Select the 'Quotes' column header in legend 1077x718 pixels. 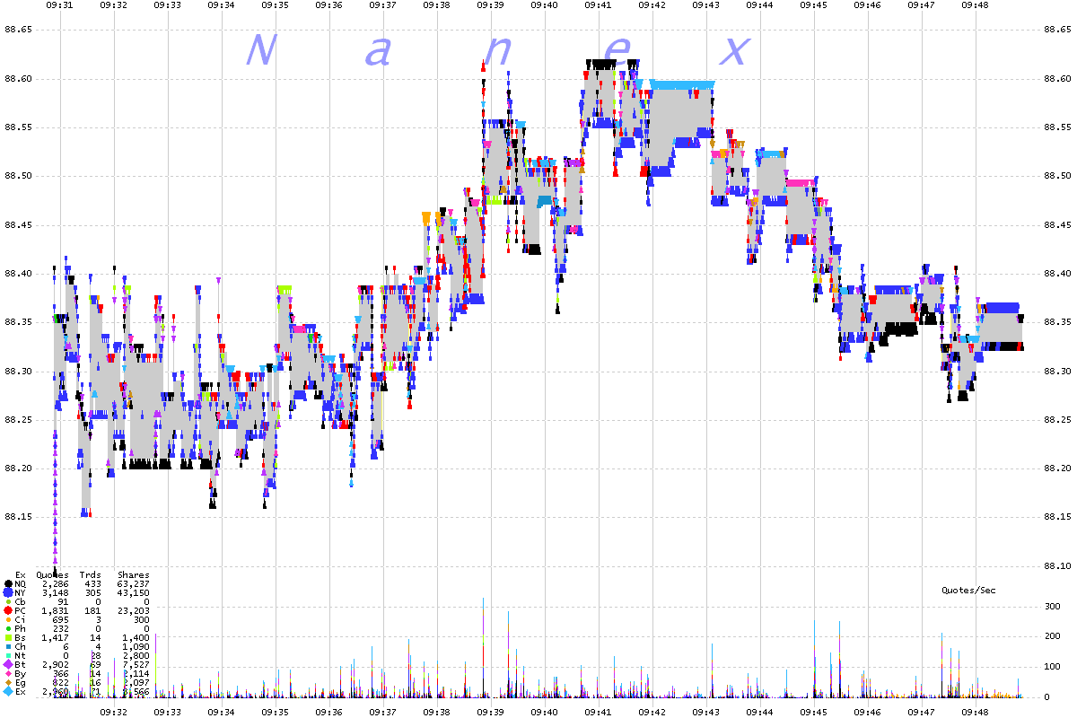(x=52, y=574)
